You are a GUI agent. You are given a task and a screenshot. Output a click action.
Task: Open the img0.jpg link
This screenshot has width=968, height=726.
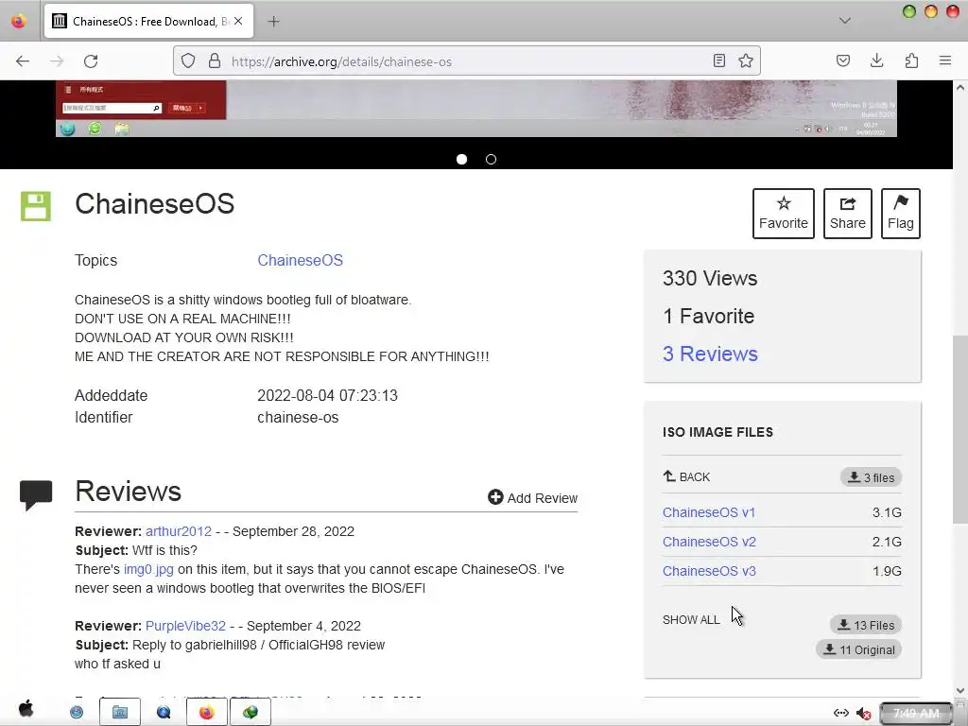click(x=148, y=569)
